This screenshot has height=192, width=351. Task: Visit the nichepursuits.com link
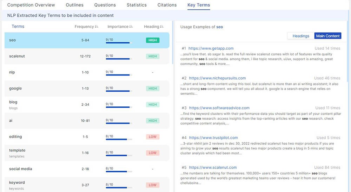click(x=217, y=78)
